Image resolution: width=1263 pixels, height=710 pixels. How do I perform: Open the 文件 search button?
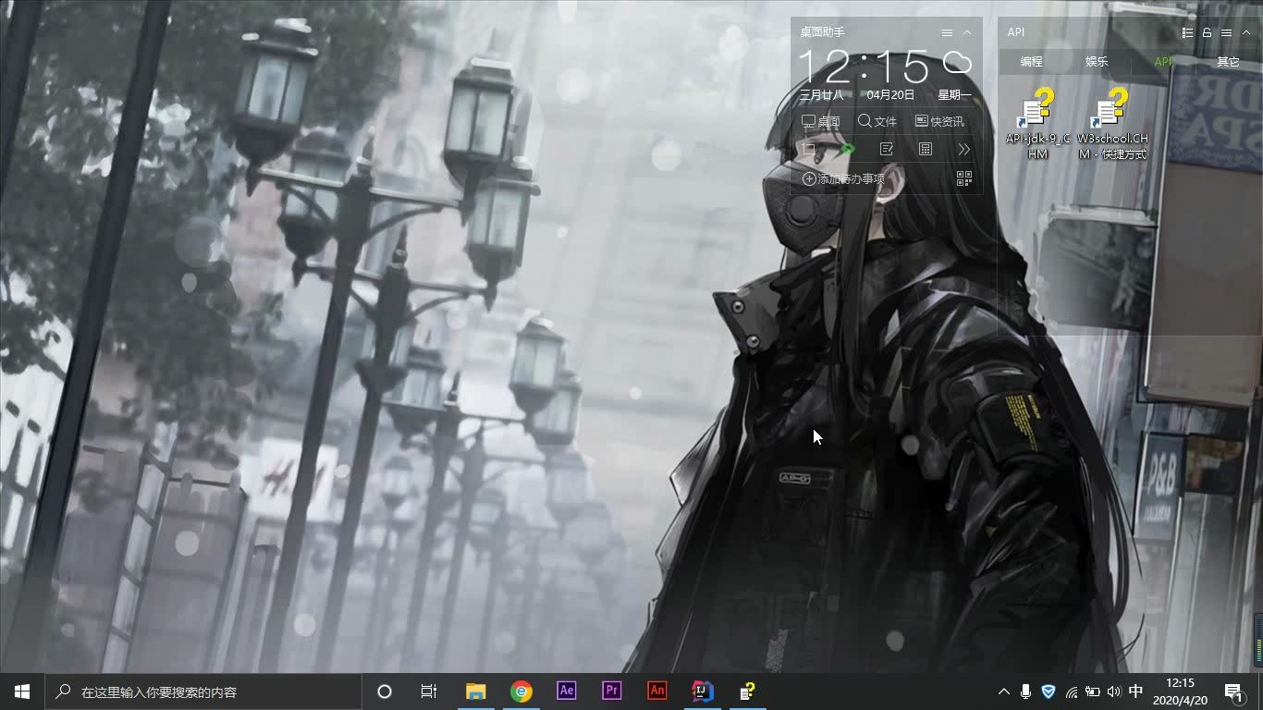(x=877, y=121)
